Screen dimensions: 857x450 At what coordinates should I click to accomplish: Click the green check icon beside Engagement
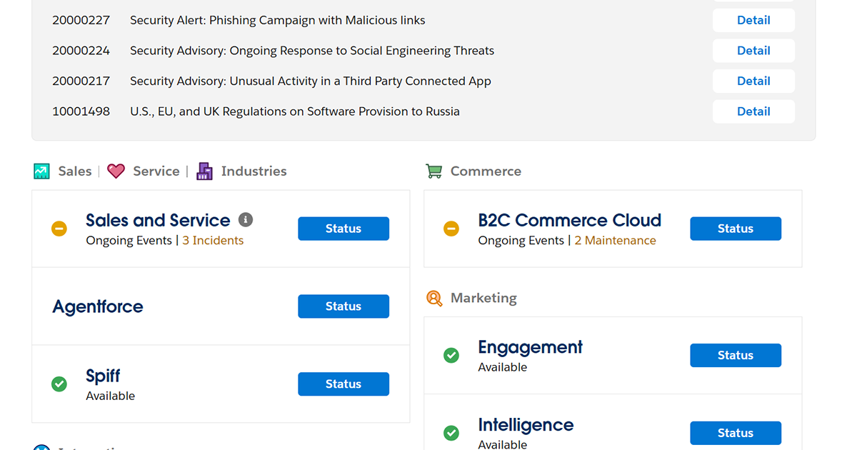451,355
